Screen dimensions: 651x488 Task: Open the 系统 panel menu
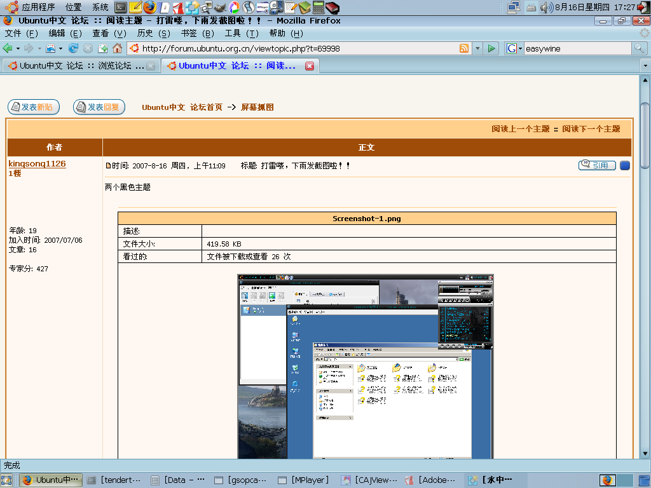(x=100, y=7)
